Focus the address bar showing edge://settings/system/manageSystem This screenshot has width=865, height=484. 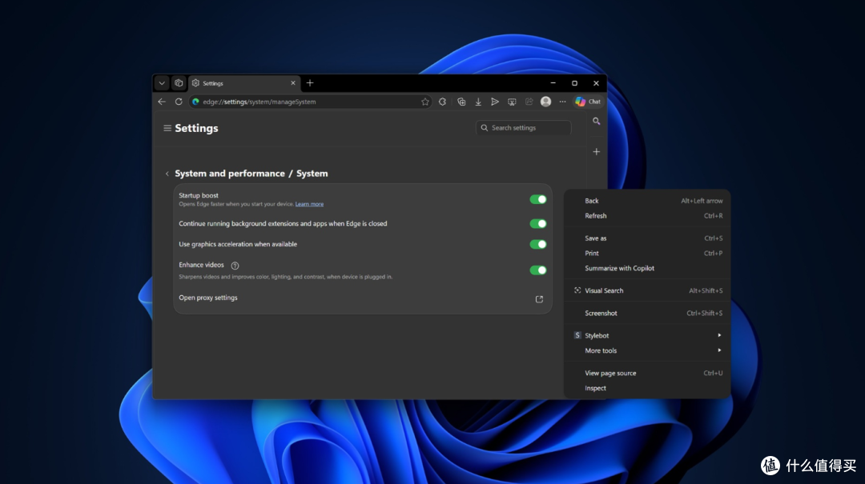[309, 102]
